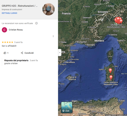Click Cristian Rossu's avatar
The height and width of the screenshot is (116, 127).
[x=5, y=30]
